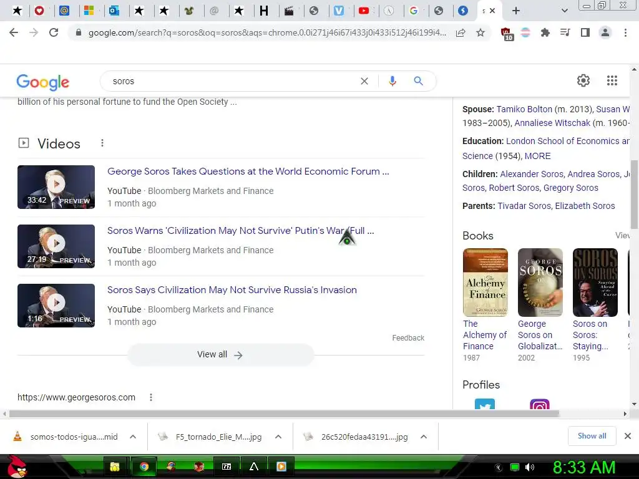Share this page using the address bar icon
Viewport: 639px width, 479px height.
tap(461, 32)
